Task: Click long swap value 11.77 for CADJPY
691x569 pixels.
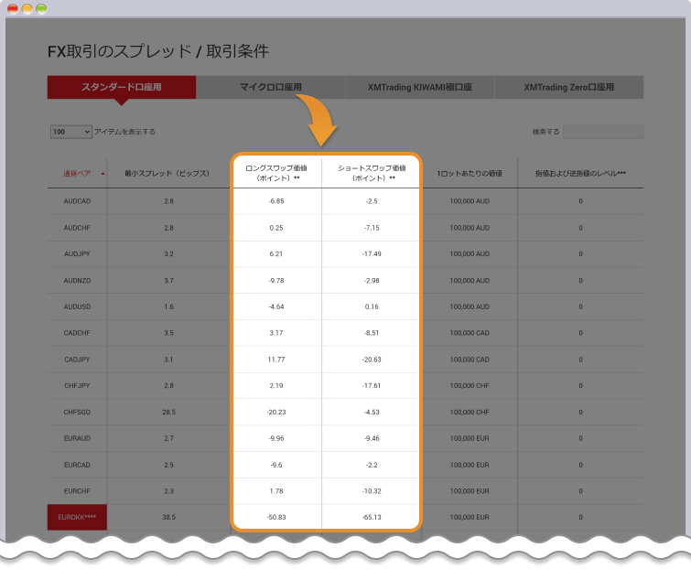Action: (x=276, y=360)
